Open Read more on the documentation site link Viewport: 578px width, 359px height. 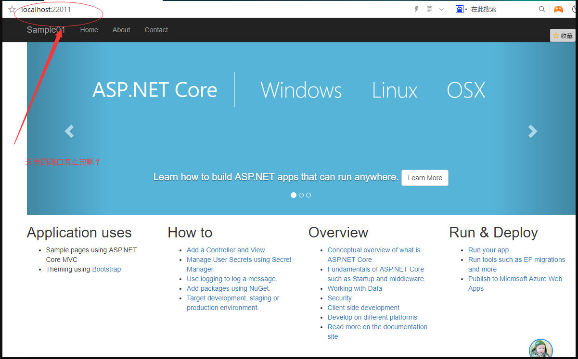(377, 332)
